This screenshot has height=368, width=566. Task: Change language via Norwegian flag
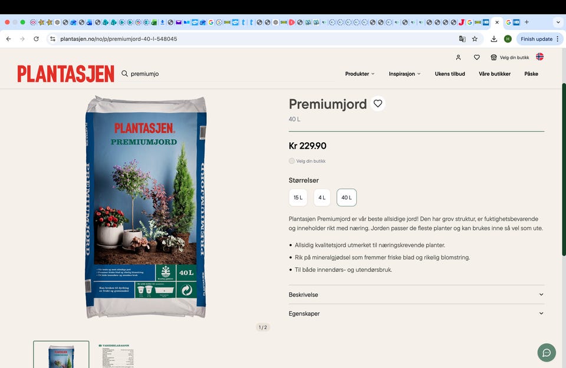point(539,57)
